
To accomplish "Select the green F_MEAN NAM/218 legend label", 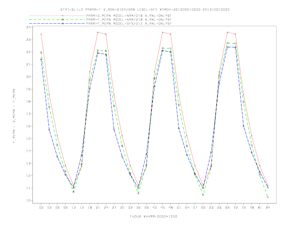I will pos(129,20).
